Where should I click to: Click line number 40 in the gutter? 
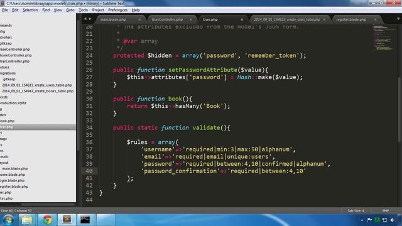tap(89, 171)
